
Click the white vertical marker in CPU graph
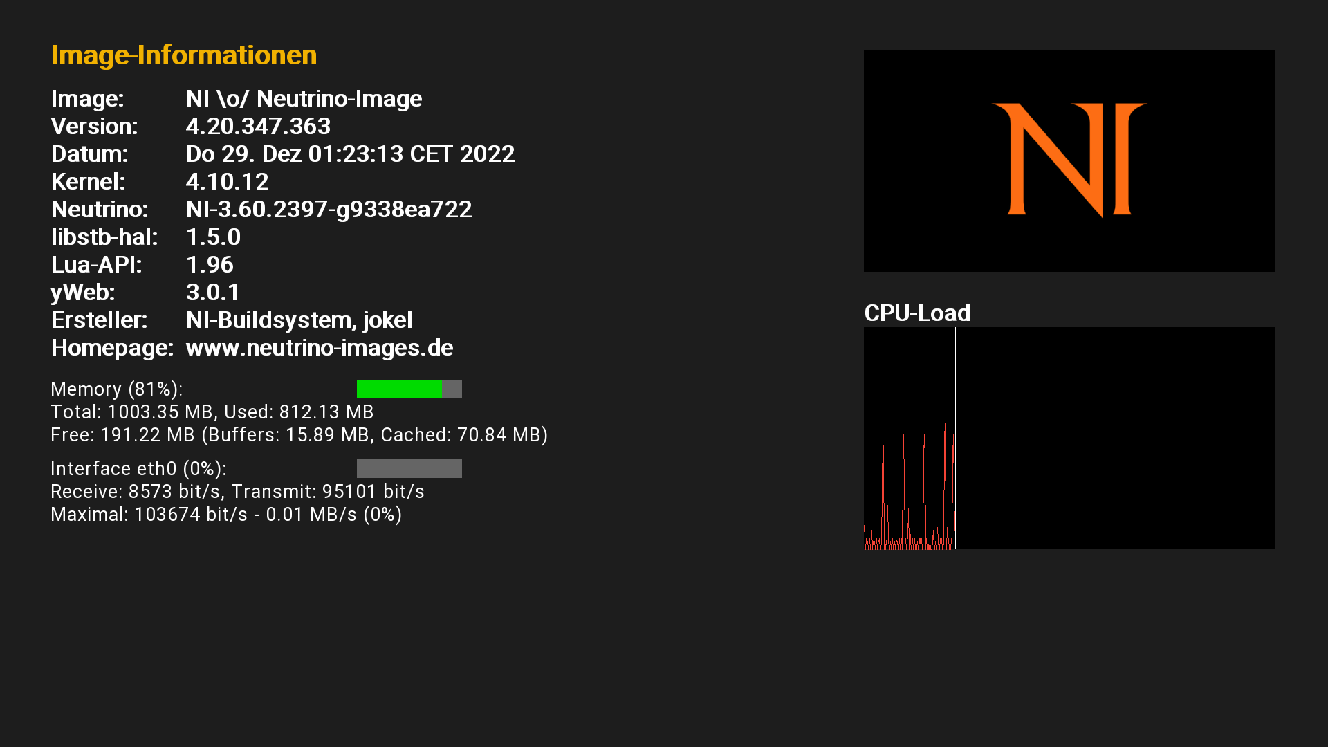click(x=955, y=439)
